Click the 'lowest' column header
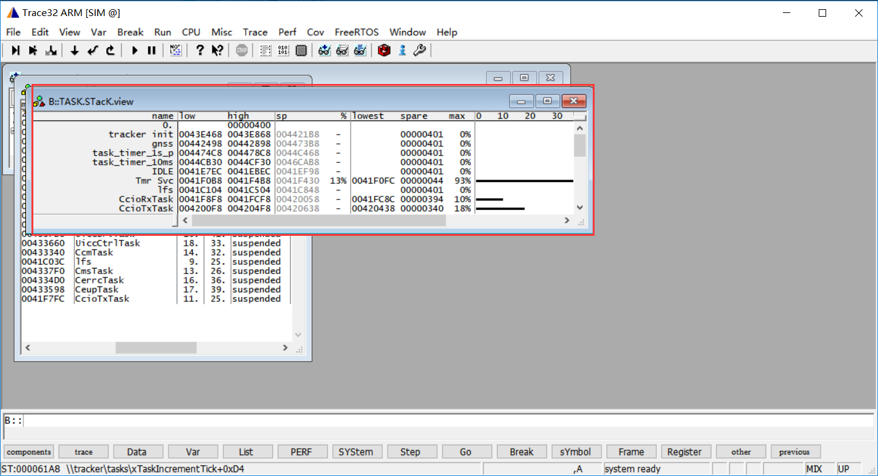878x476 pixels. coord(369,116)
